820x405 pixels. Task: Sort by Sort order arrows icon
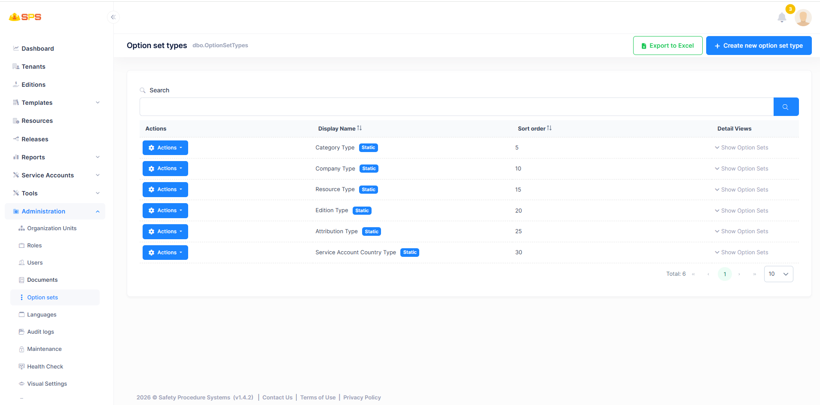[x=549, y=128]
